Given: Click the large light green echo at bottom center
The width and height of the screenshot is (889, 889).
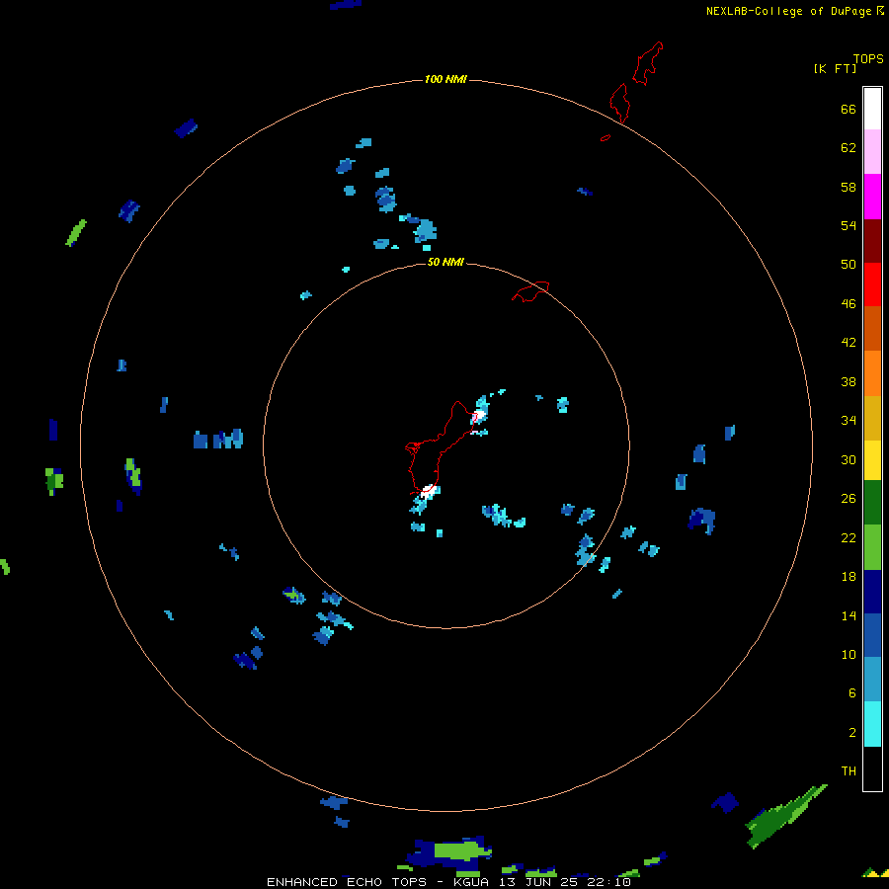Looking at the screenshot, I should pos(461,850).
